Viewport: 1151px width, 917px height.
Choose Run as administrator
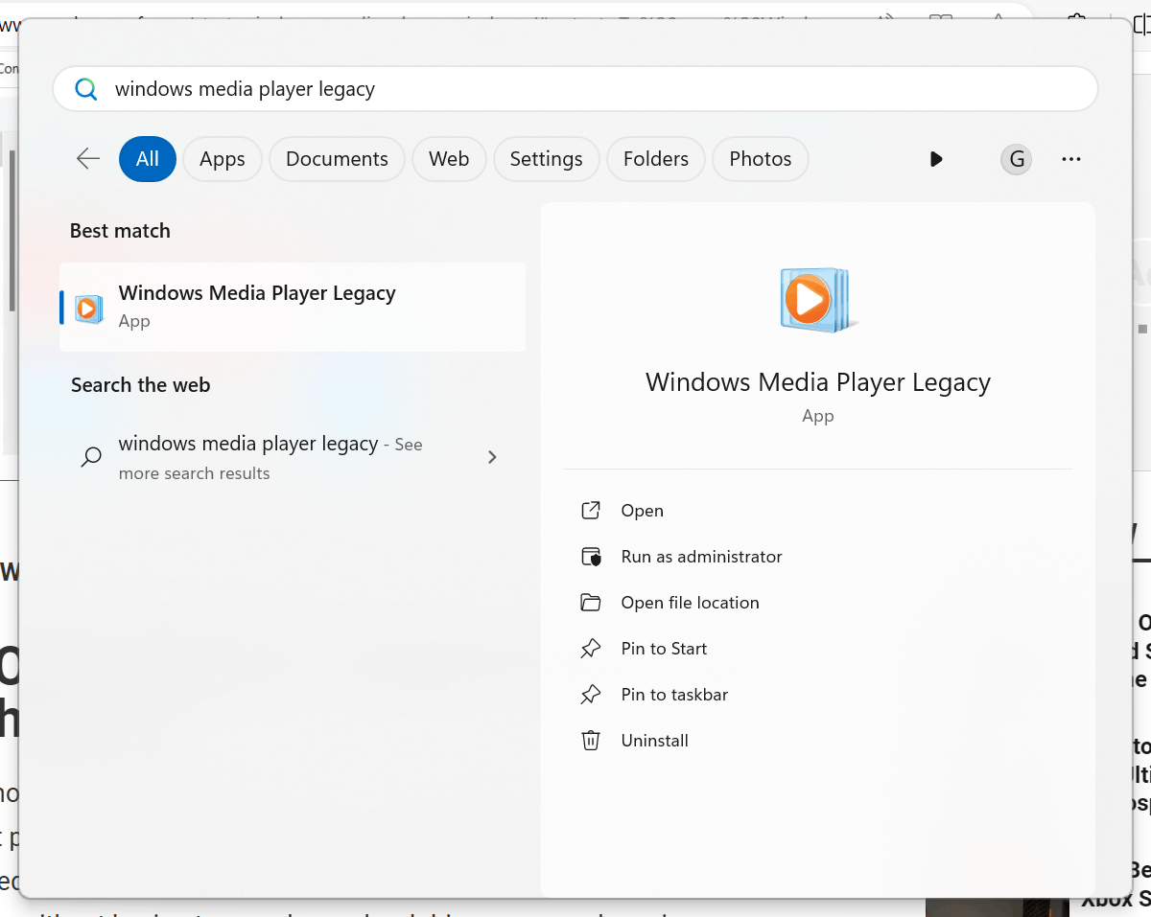point(701,557)
